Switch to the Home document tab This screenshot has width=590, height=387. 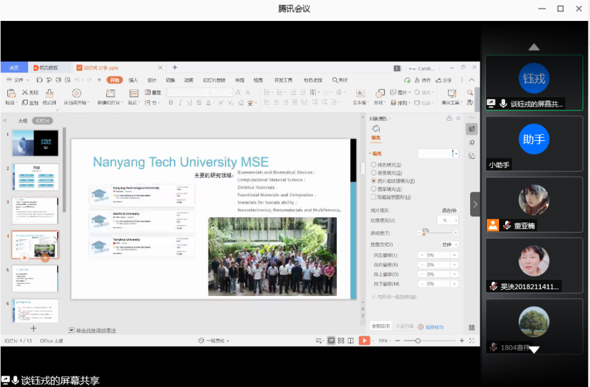coord(14,68)
